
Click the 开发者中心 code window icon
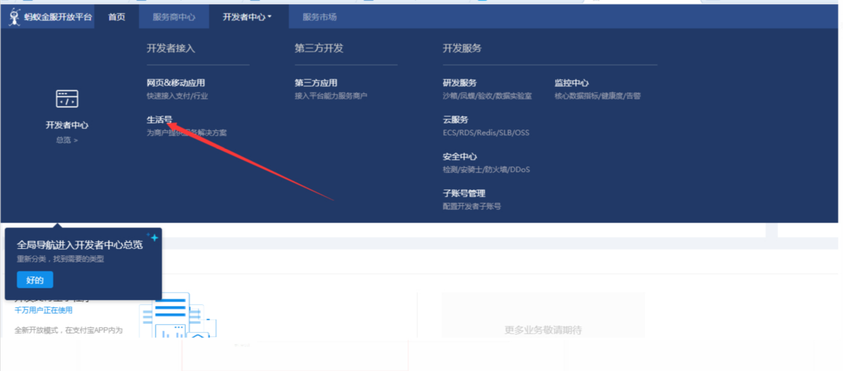pos(66,98)
